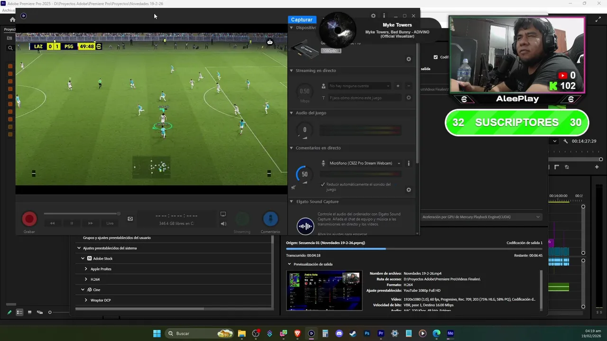Collapse Previsualización de salida section
Viewport: 607px width, 341px height.
click(290, 264)
